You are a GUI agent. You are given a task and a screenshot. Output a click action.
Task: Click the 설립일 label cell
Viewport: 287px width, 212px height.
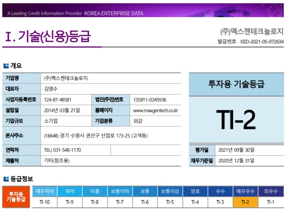(22, 110)
